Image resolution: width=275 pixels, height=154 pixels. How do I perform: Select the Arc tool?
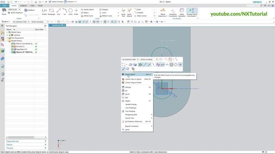pyautogui.click(x=64, y=12)
